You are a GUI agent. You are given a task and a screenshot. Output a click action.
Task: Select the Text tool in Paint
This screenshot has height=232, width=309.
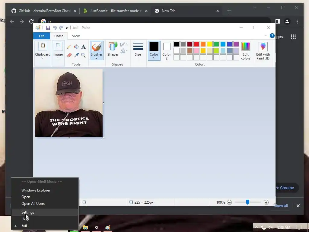pyautogui.click(x=83, y=47)
